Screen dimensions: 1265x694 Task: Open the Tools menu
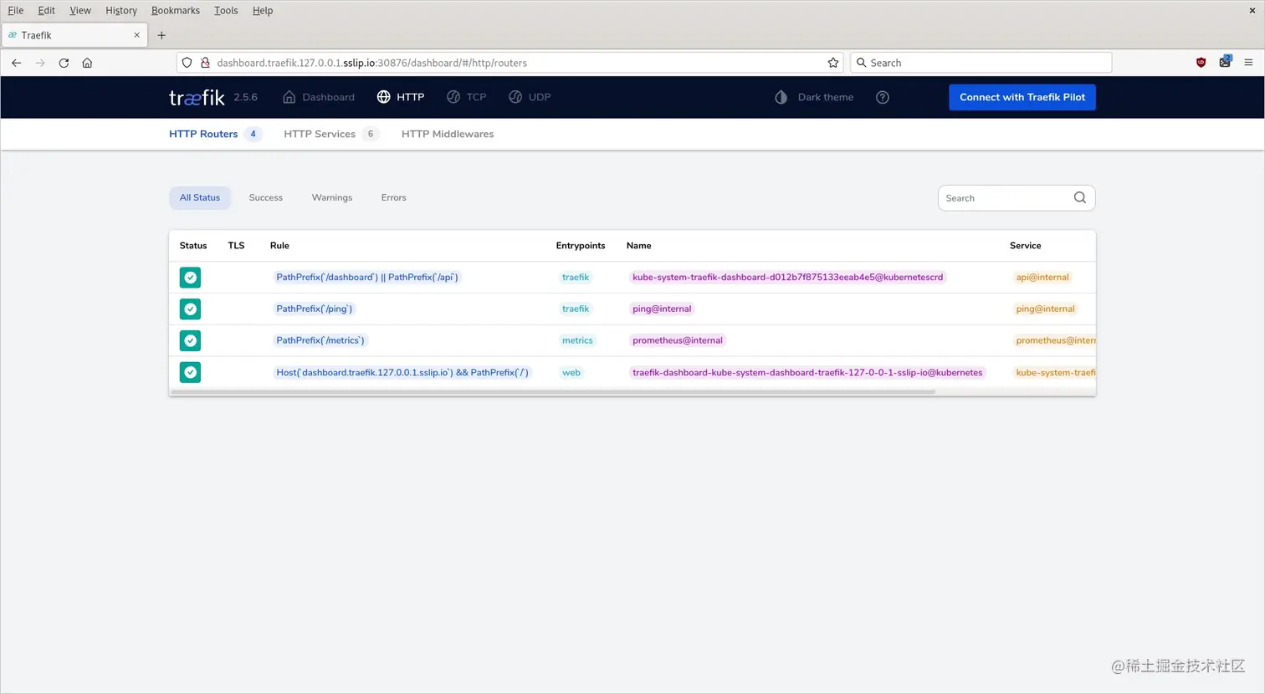(226, 10)
